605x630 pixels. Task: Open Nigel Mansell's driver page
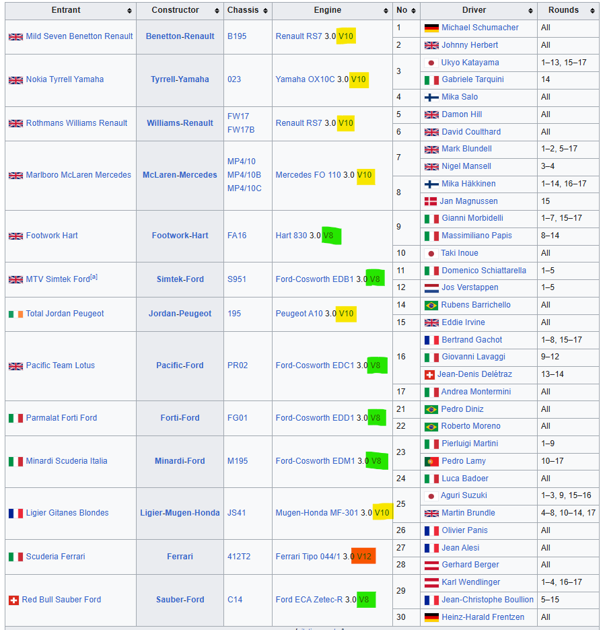click(466, 166)
